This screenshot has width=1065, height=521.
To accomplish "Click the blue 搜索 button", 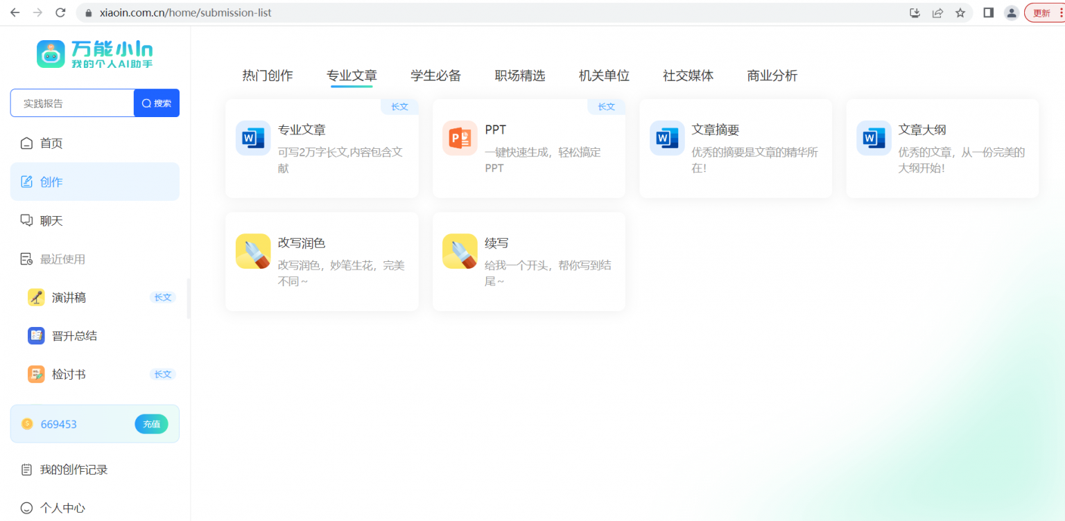I will coord(157,103).
